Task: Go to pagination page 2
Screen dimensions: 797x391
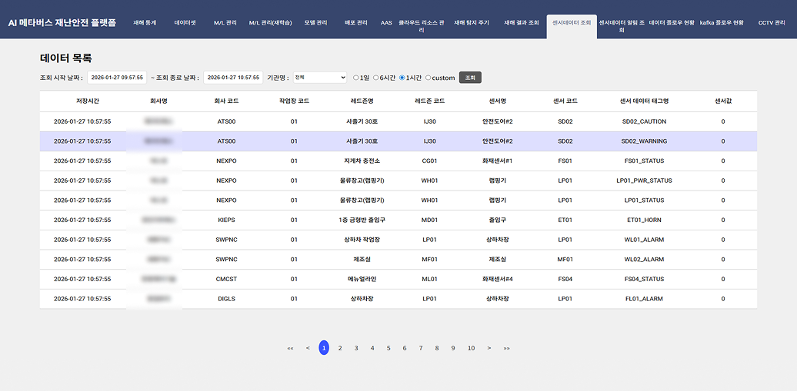Action: click(340, 348)
